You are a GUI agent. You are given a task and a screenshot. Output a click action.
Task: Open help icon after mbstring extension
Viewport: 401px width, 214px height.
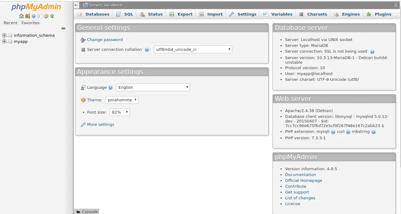click(373, 132)
